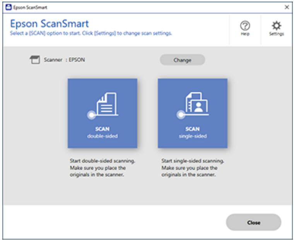294x240 pixels.
Task: Click the Change scanner button
Action: (x=182, y=60)
